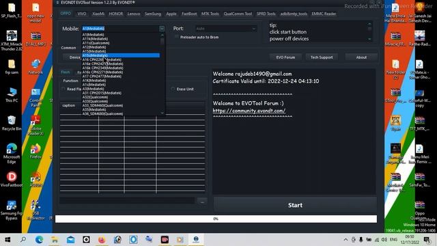The image size is (437, 246).
Task: Open the MTK Tools tab
Action: click(x=210, y=14)
